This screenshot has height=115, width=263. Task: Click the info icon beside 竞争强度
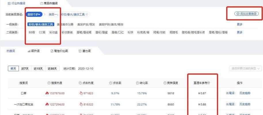pyautogui.click(x=165, y=83)
